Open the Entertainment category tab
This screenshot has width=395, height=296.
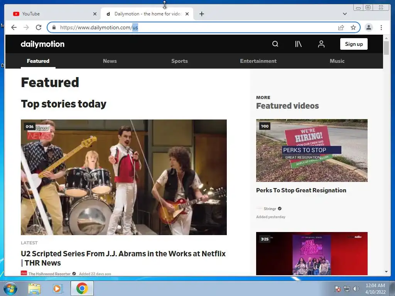pyautogui.click(x=258, y=61)
